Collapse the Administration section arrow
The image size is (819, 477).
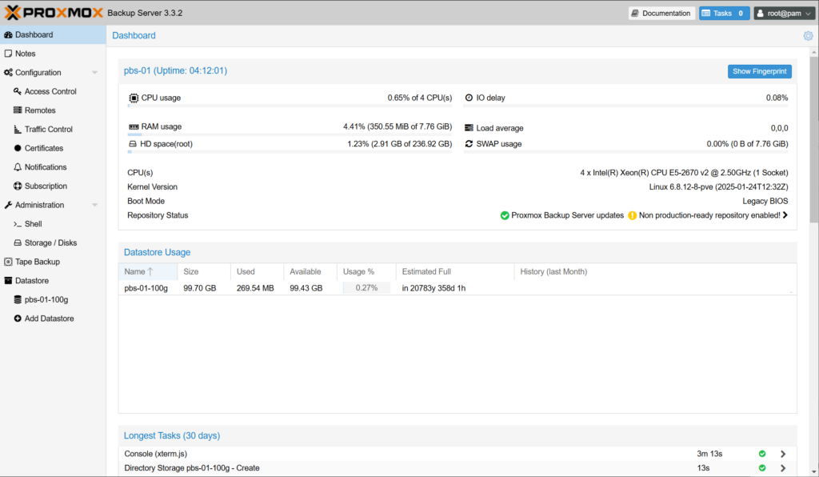pyautogui.click(x=95, y=205)
